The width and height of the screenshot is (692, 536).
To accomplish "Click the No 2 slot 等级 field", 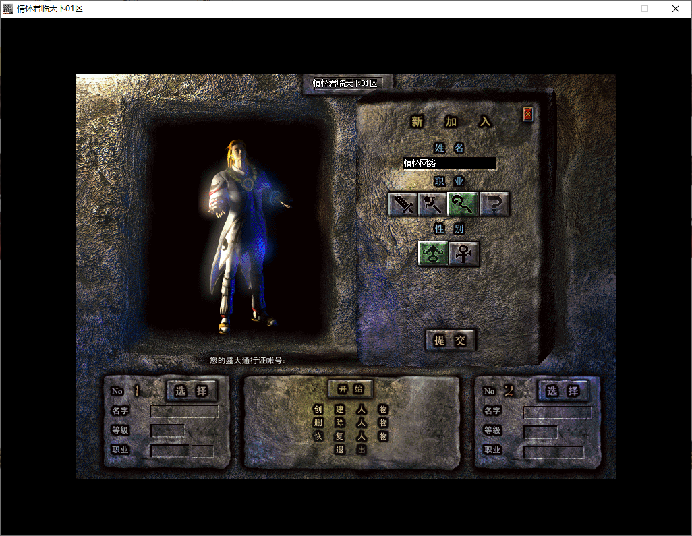I will [x=541, y=432].
